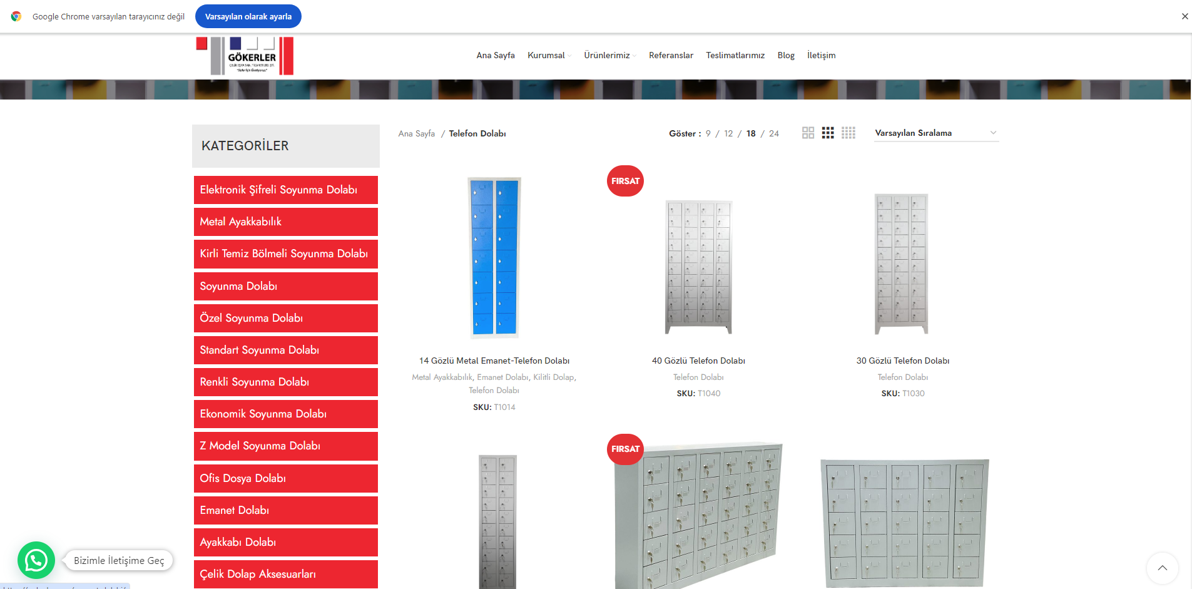Click the scroll-to-top arrow button
1192x589 pixels.
click(x=1162, y=568)
